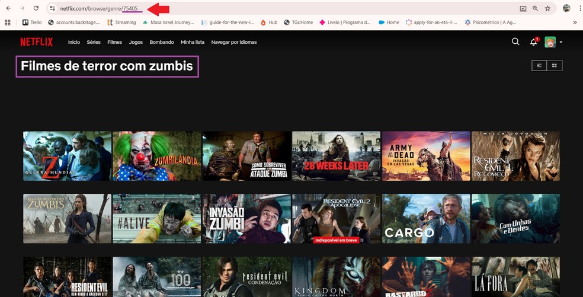Switch to list view layout

(x=539, y=65)
